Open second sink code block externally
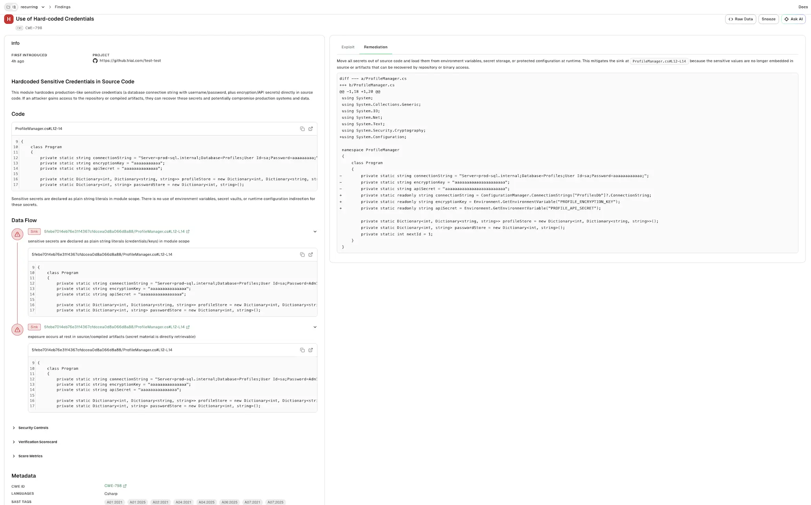The image size is (811, 505). coord(310,350)
